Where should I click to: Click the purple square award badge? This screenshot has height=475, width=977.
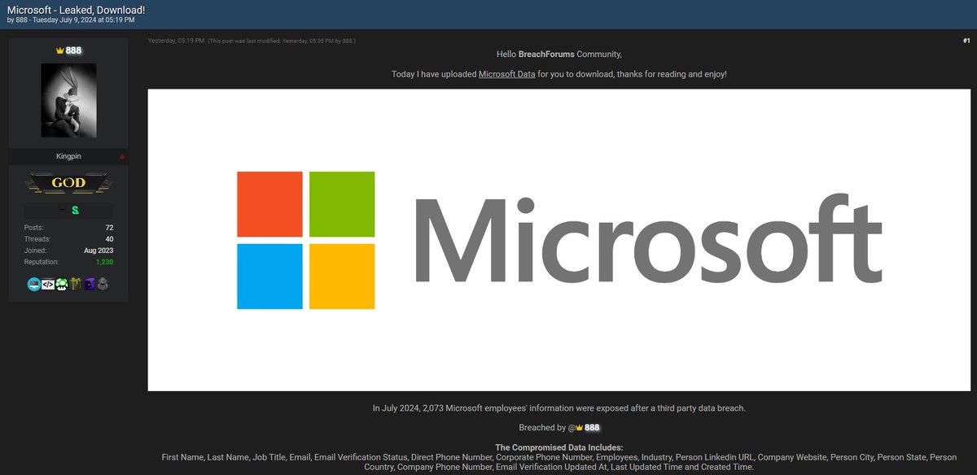coord(90,284)
